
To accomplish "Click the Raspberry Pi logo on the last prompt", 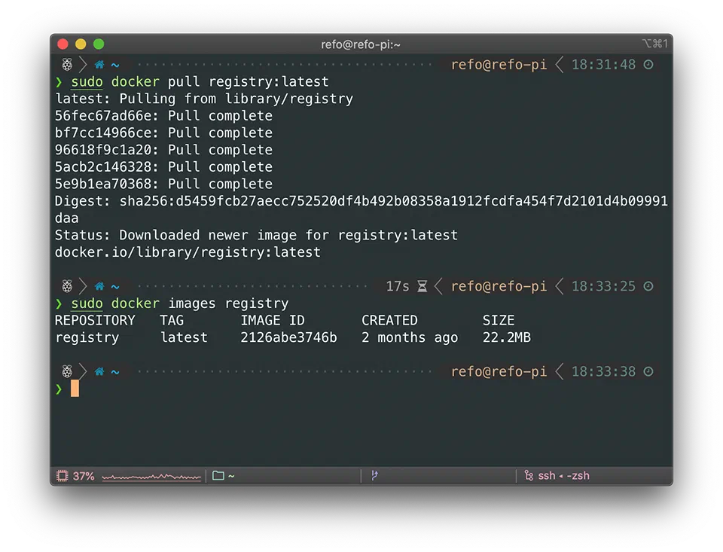I will [67, 371].
